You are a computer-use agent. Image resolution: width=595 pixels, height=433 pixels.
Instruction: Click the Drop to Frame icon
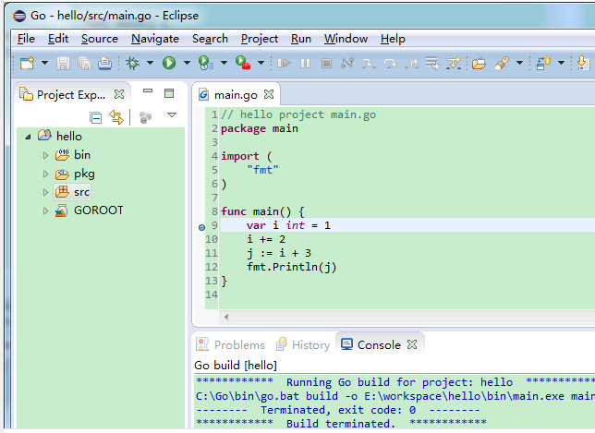tap(432, 63)
